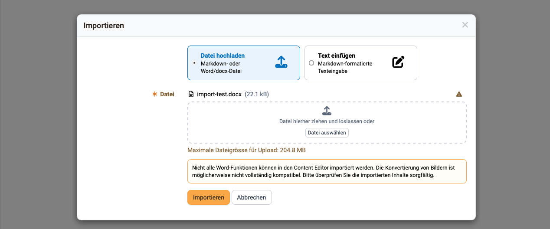The height and width of the screenshot is (229, 550).
Task: Click the orange required asterisk by Datei
Action: (155, 94)
